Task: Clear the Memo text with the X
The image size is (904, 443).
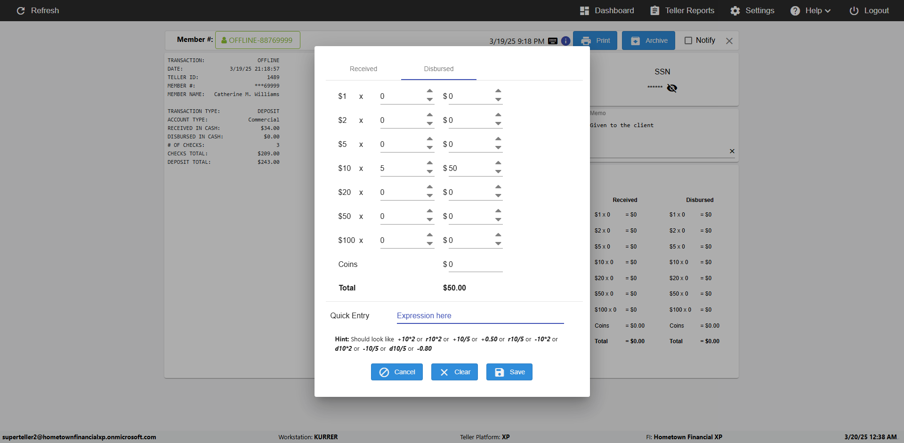Action: click(732, 151)
